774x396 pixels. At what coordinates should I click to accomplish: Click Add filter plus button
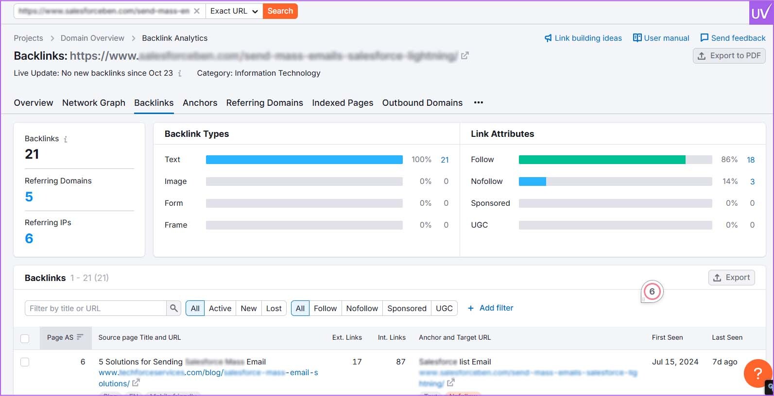[490, 308]
